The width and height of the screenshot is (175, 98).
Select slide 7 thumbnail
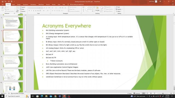[x=13, y=49]
